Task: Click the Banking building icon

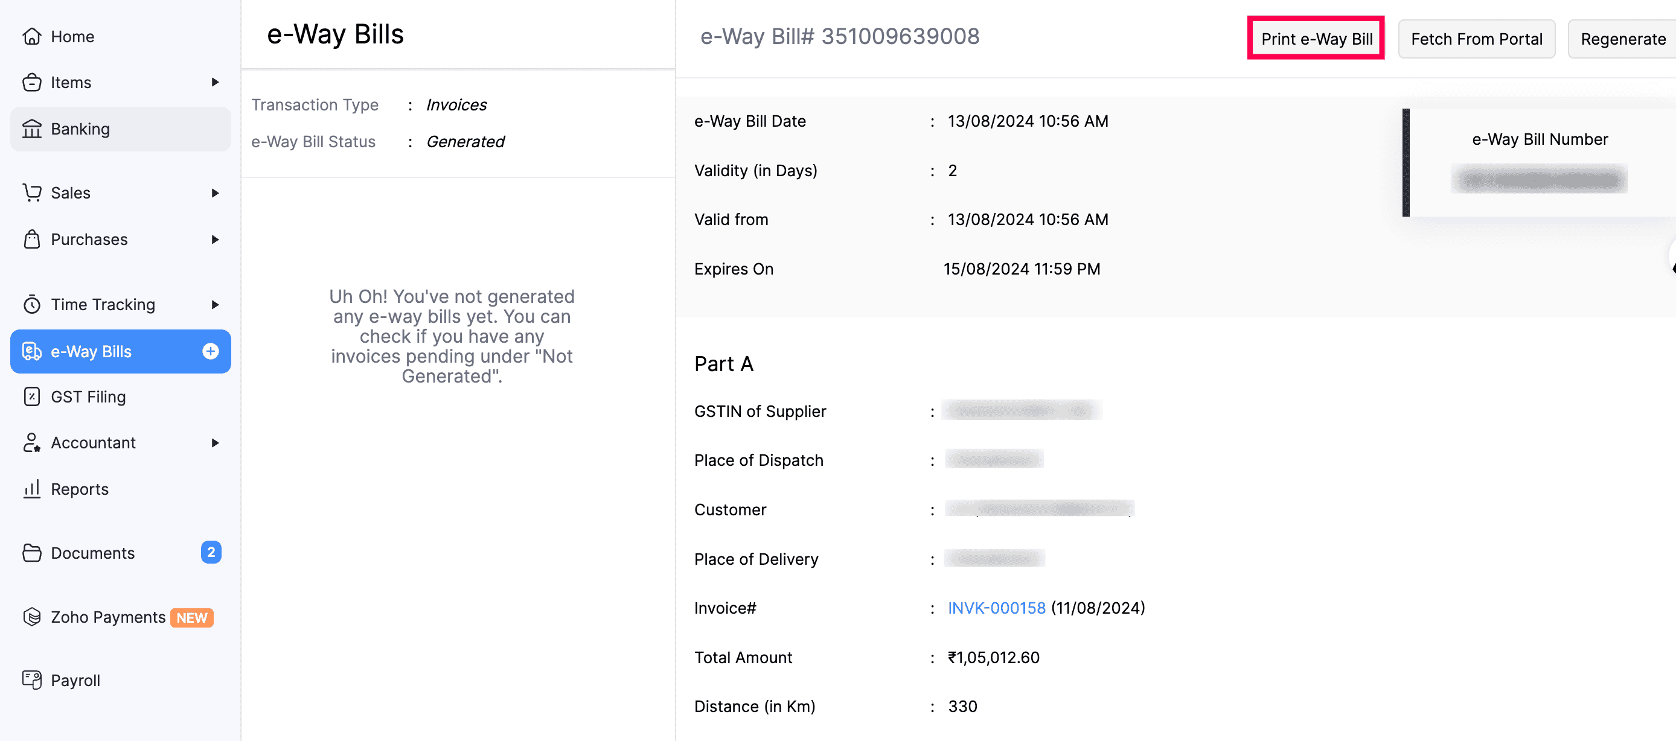Action: click(31, 129)
